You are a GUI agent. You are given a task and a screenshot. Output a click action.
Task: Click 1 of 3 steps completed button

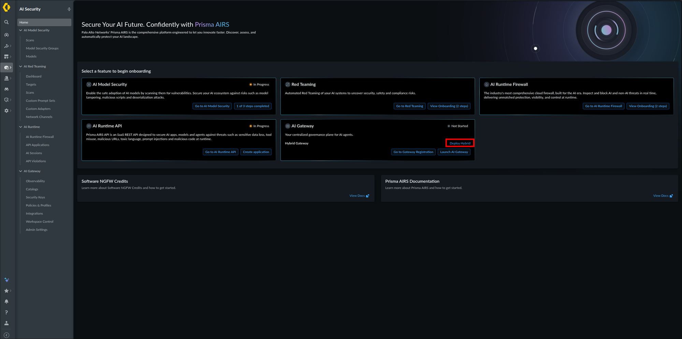click(x=253, y=106)
